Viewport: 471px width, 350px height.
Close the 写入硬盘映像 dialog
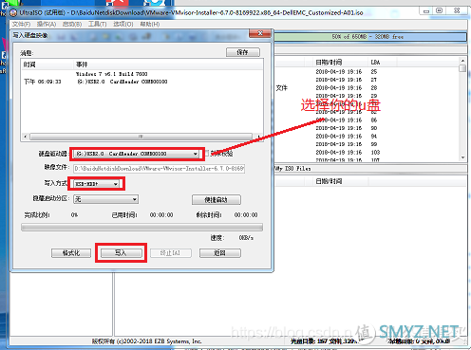pos(260,33)
